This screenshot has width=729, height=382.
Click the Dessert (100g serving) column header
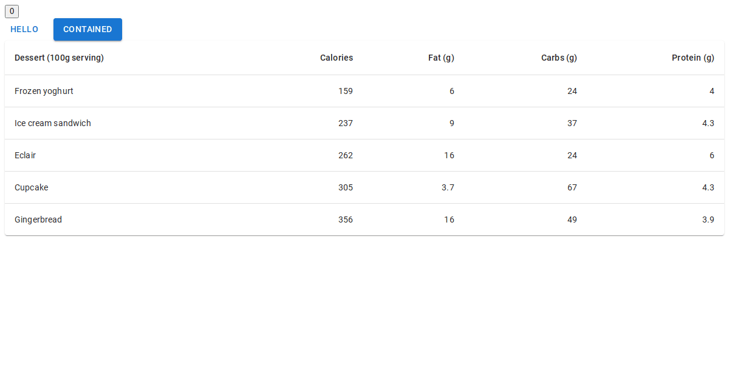tap(59, 58)
